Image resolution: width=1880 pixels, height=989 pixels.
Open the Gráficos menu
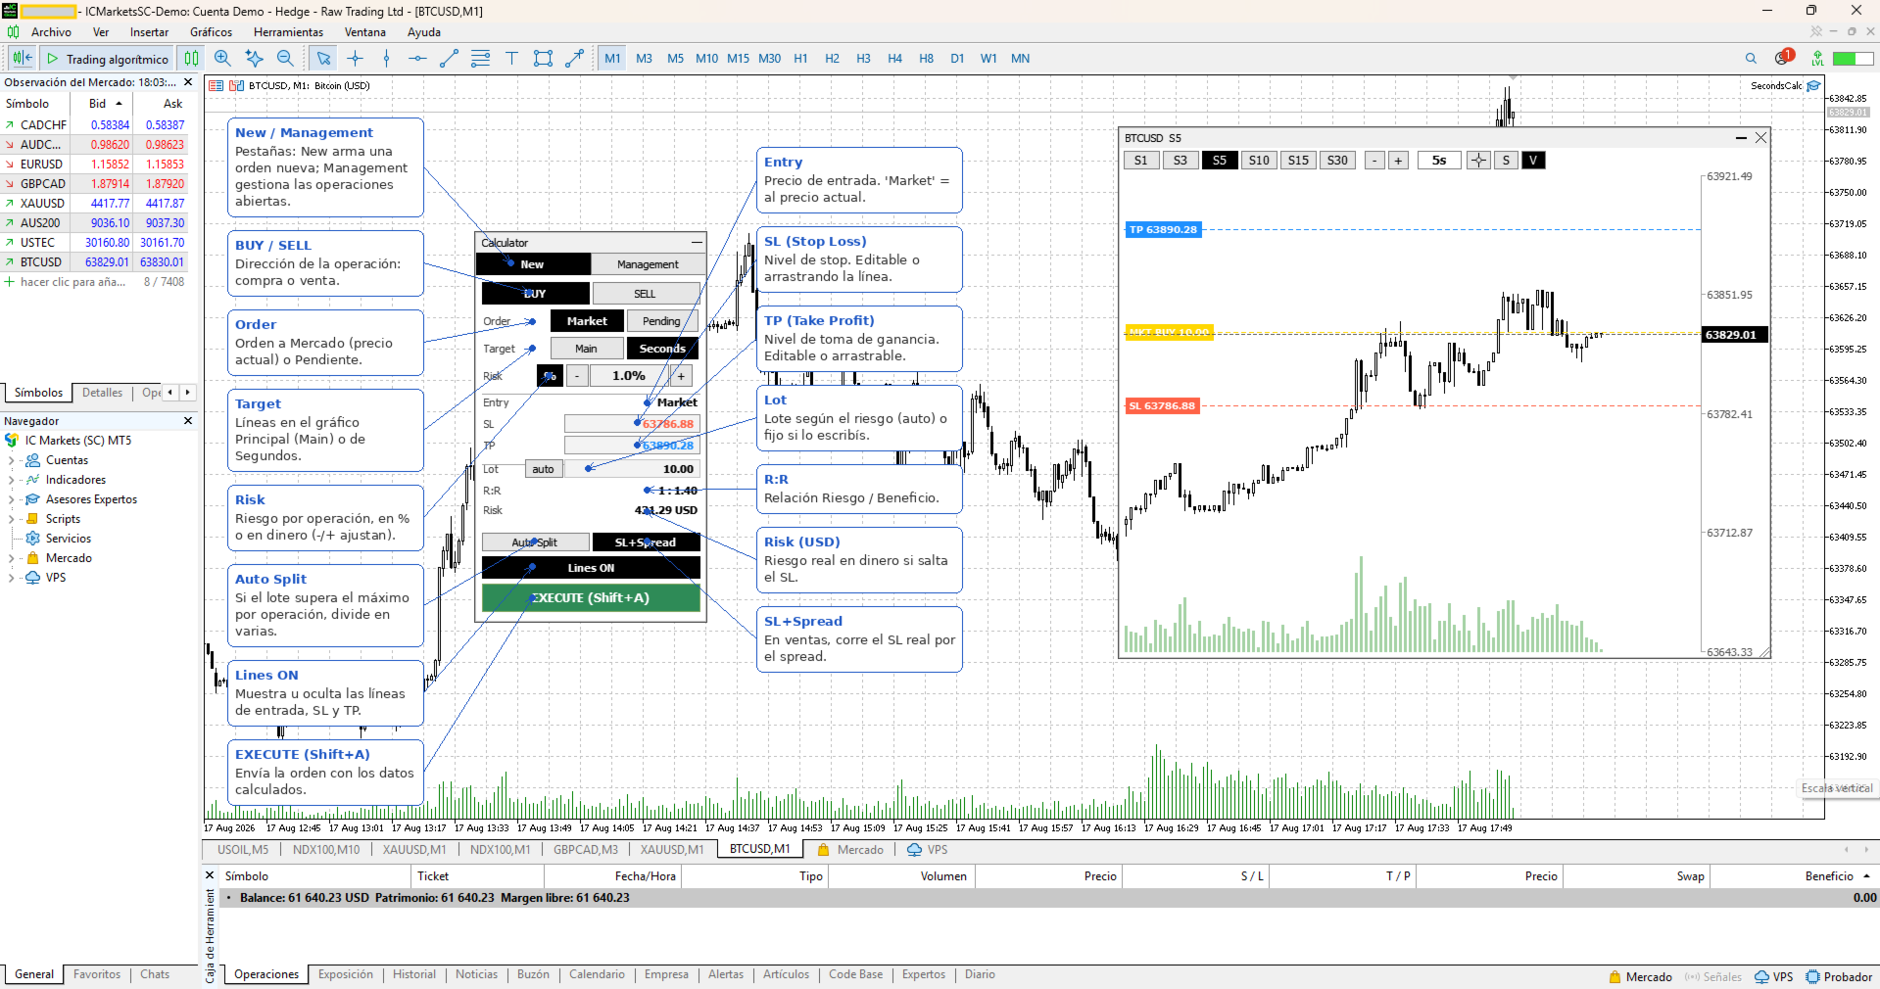211,32
